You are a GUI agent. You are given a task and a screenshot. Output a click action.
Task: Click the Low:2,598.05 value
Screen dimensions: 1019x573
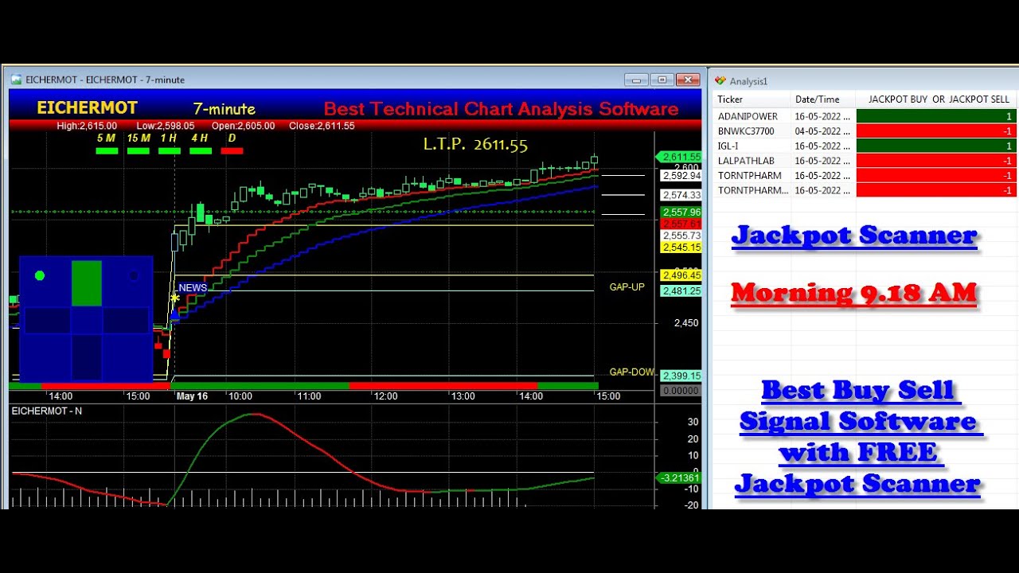click(166, 126)
